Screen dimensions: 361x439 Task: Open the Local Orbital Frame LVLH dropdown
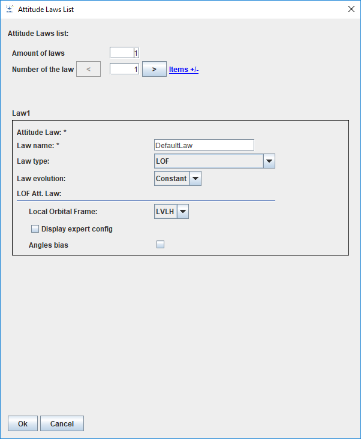coord(183,211)
